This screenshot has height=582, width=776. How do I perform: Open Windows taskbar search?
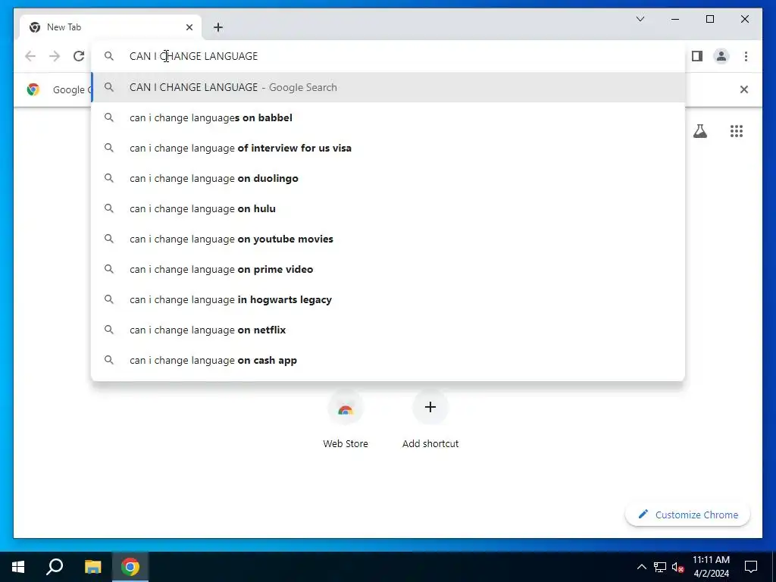tap(55, 567)
